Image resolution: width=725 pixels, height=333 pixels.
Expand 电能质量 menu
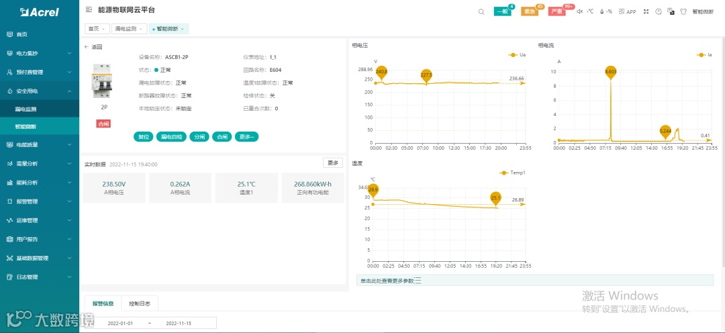[x=40, y=145]
